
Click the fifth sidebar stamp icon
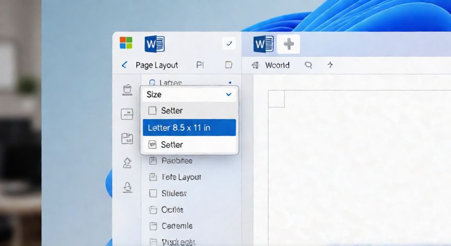127,187
